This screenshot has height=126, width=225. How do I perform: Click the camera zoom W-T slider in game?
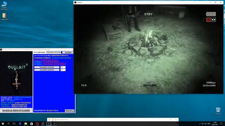(148, 85)
